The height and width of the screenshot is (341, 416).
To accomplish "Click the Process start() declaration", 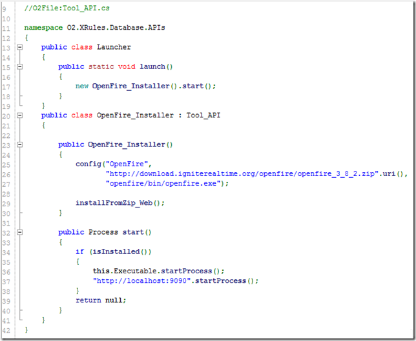I will point(105,232).
